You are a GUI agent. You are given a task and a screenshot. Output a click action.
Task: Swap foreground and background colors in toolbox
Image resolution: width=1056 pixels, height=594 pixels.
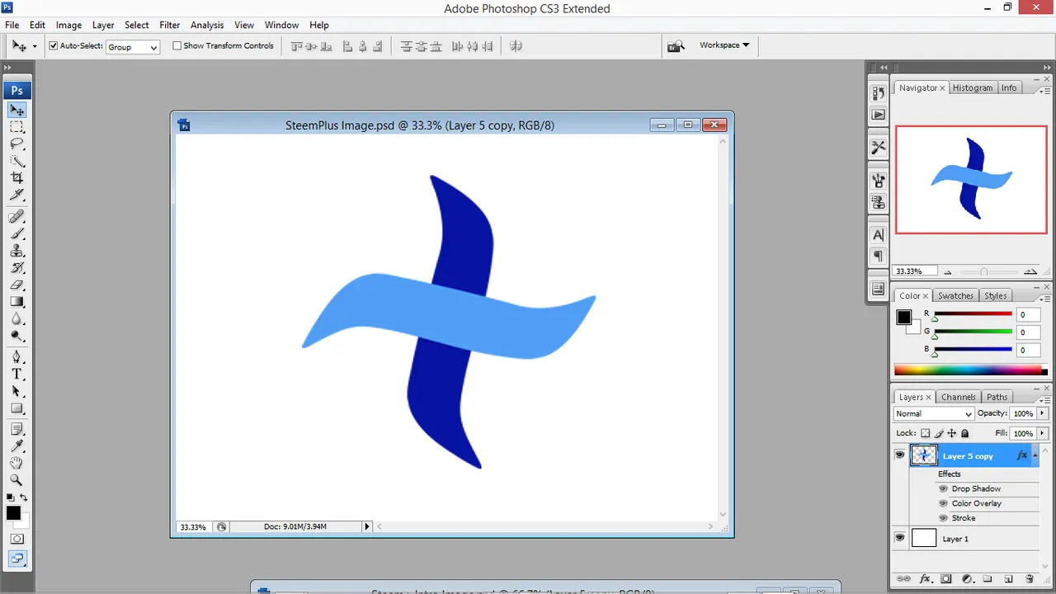(24, 497)
